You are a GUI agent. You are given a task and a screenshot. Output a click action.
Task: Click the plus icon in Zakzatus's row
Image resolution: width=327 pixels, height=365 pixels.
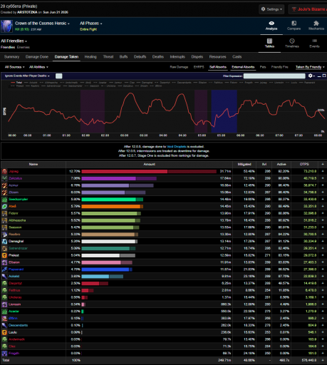click(323, 178)
